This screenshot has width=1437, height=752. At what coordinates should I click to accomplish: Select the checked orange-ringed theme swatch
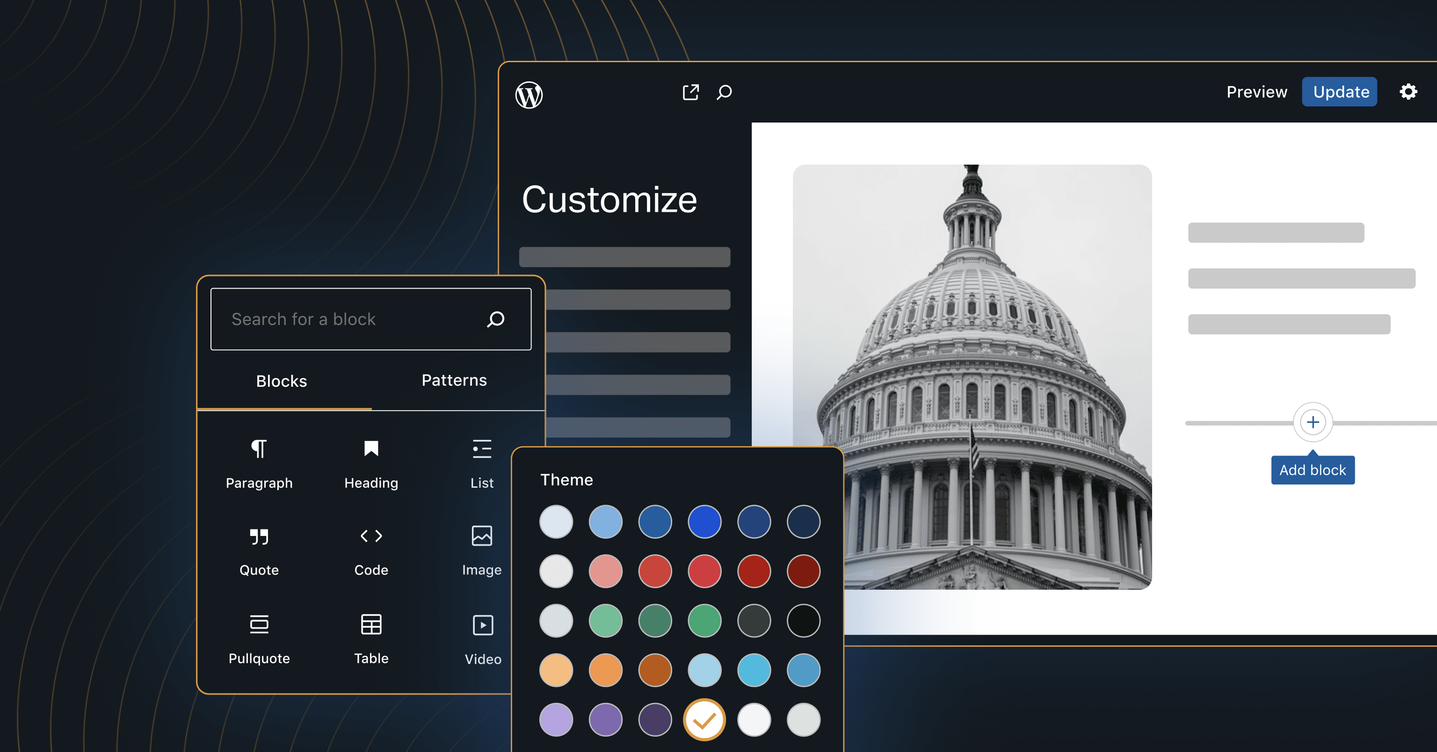coord(704,720)
